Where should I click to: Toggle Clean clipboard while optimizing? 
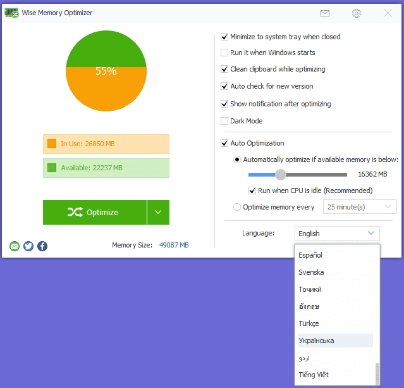tap(224, 69)
